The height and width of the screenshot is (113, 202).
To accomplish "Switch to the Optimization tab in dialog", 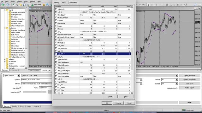I will pyautogui.click(x=73, y=3).
